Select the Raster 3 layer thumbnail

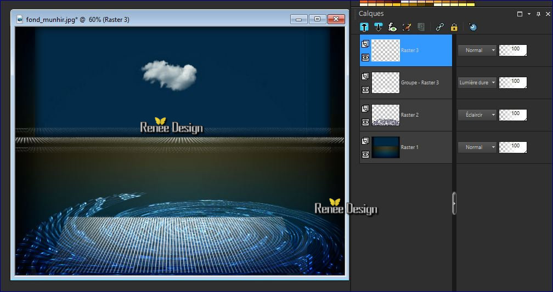(386, 50)
